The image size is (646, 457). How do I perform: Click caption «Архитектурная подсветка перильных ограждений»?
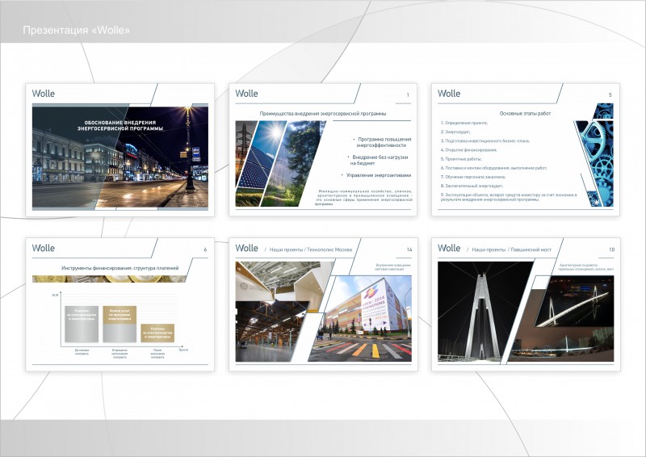click(586, 267)
